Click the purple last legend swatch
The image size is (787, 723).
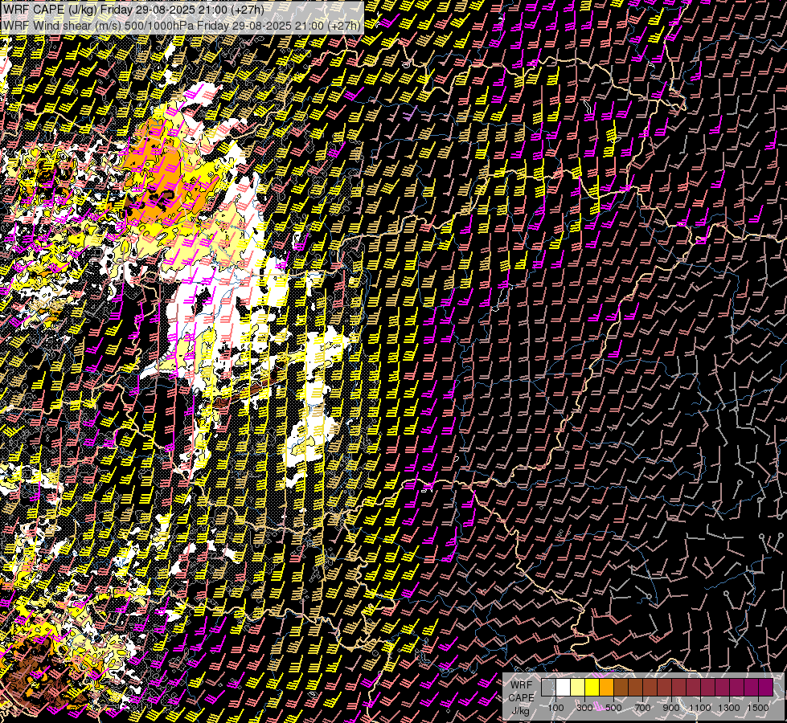pos(766,688)
